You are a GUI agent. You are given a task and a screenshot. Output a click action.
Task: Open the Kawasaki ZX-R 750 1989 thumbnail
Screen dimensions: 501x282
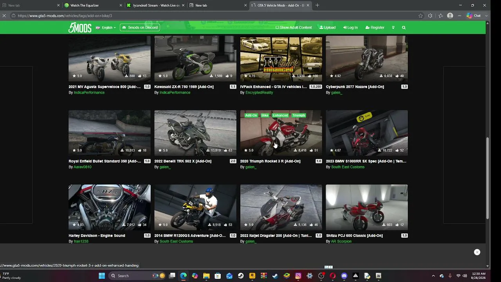click(195, 59)
